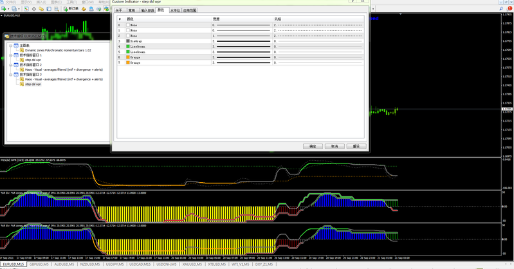The width and height of the screenshot is (514, 269).
Task: Click the New Chart toolbar icon
Action: tap(5, 8)
